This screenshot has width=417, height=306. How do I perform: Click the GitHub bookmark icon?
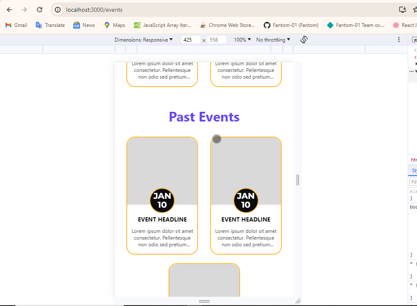[267, 25]
